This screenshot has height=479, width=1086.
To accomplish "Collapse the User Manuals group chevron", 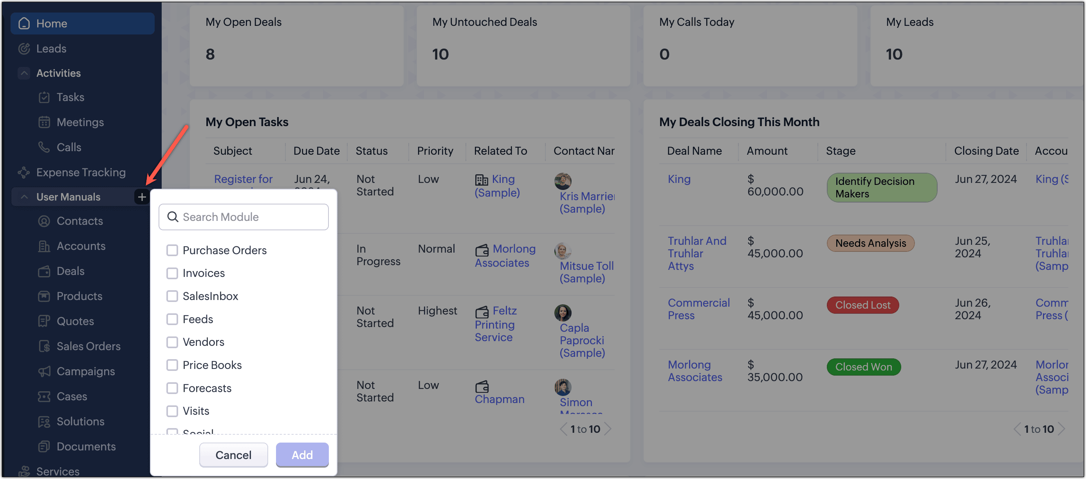I will point(24,197).
